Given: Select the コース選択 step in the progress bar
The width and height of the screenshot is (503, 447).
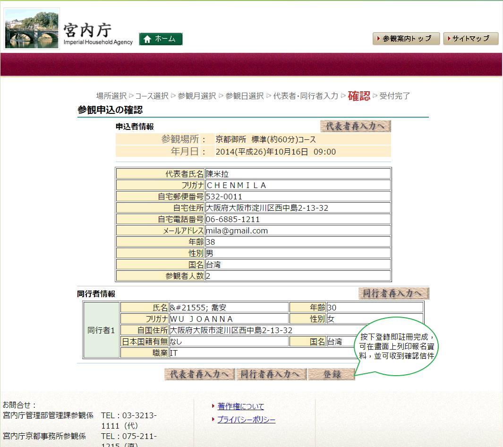Looking at the screenshot, I should point(152,96).
